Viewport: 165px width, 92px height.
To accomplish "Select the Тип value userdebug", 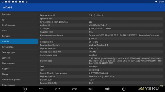I will (x=94, y=70).
